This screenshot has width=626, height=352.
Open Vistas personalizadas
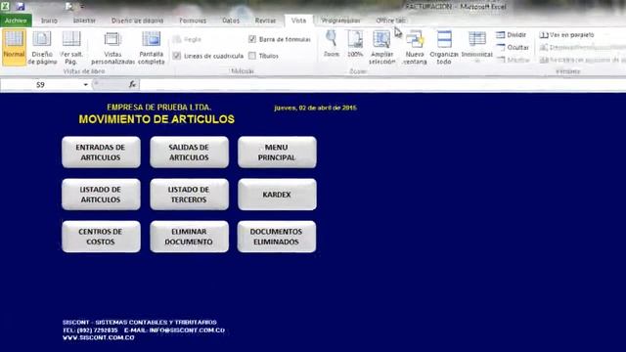[x=112, y=48]
